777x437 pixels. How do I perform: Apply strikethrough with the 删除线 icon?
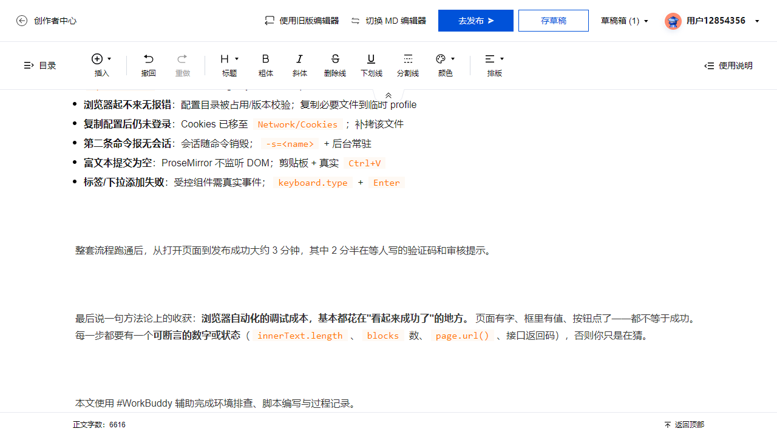335,59
